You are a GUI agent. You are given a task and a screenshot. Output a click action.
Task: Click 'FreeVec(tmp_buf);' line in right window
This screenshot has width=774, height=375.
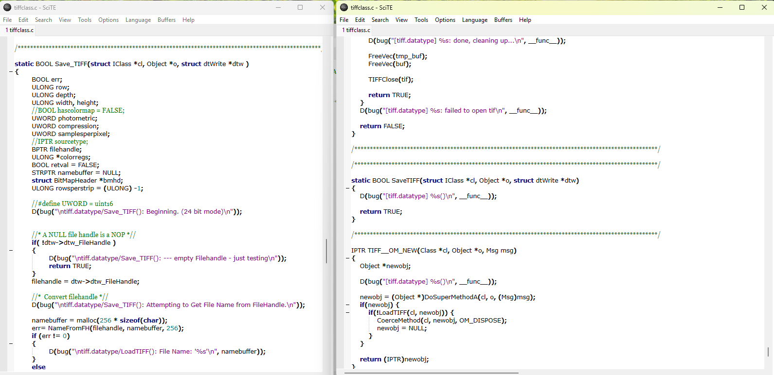click(398, 56)
